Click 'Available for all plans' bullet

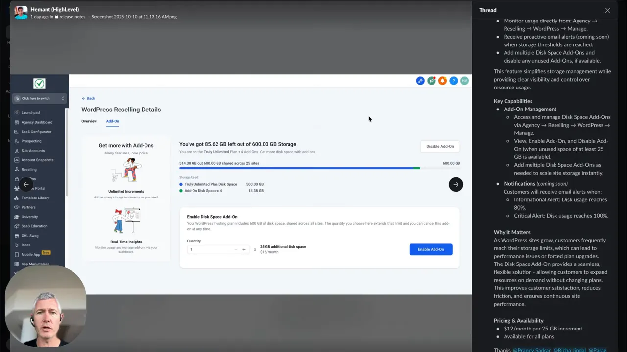[529, 336]
